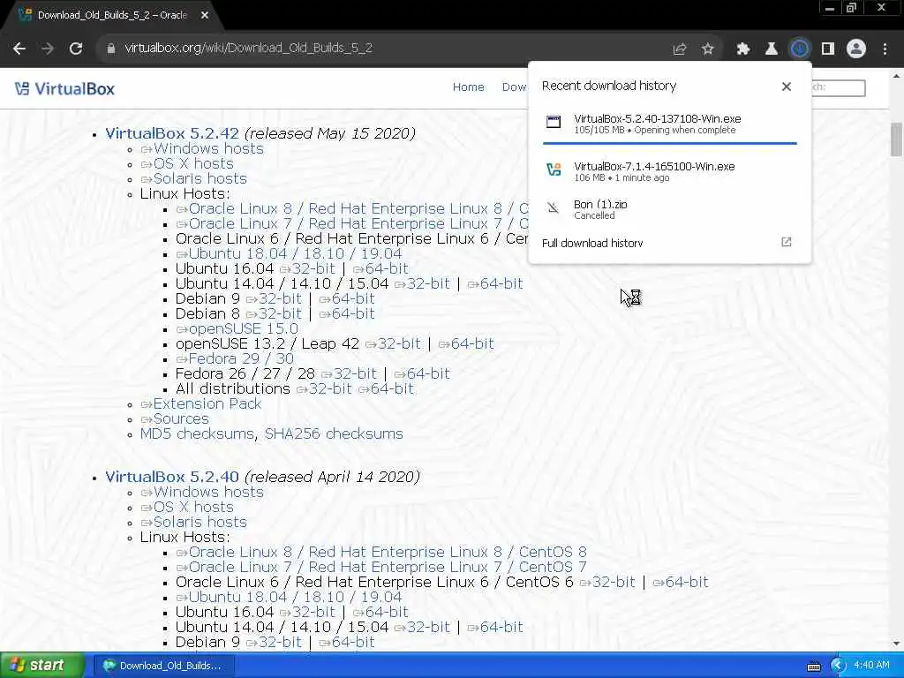Open full download history external icon
904x678 pixels.
click(787, 242)
